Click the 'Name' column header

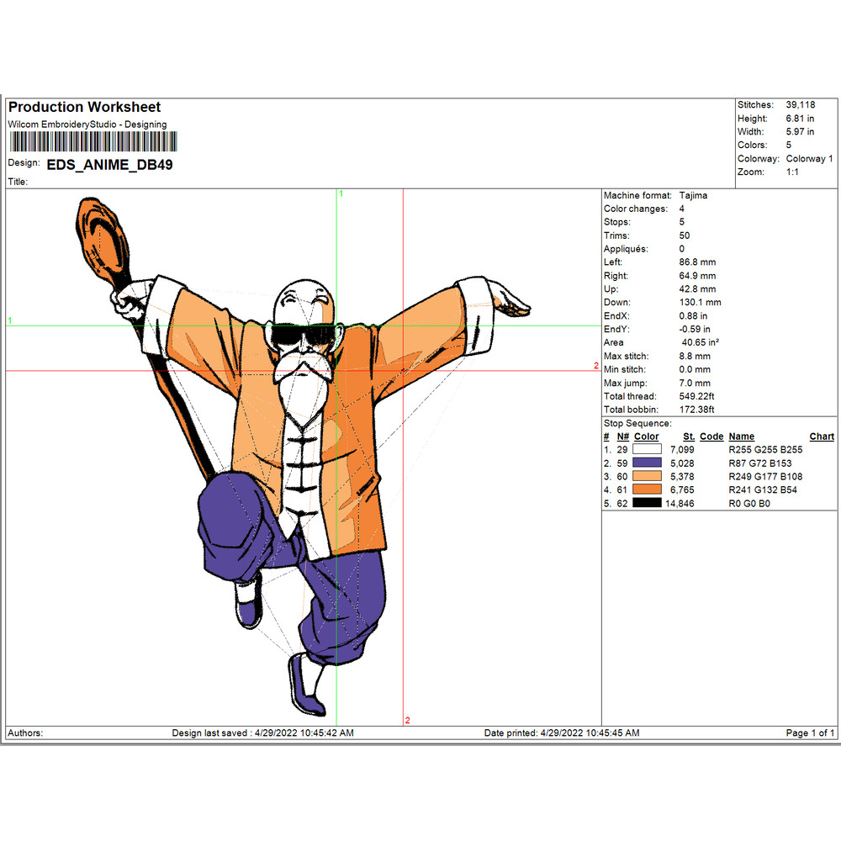pos(741,436)
